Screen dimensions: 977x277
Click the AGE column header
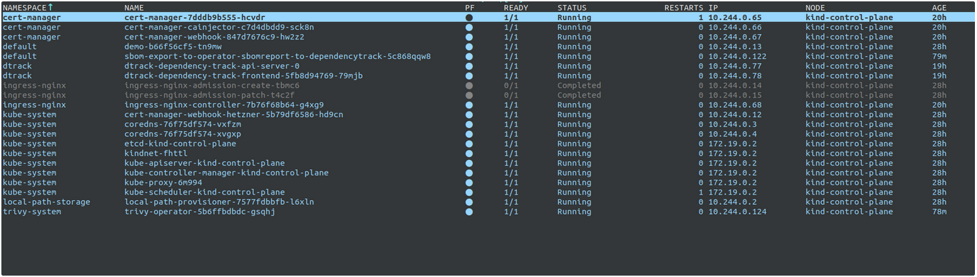pyautogui.click(x=939, y=8)
